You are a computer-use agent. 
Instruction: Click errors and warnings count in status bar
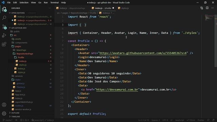click(x=24, y=120)
